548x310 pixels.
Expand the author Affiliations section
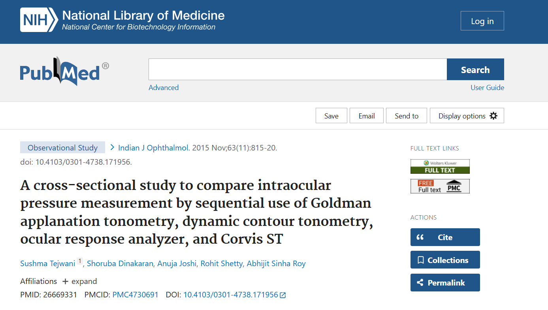(79, 281)
